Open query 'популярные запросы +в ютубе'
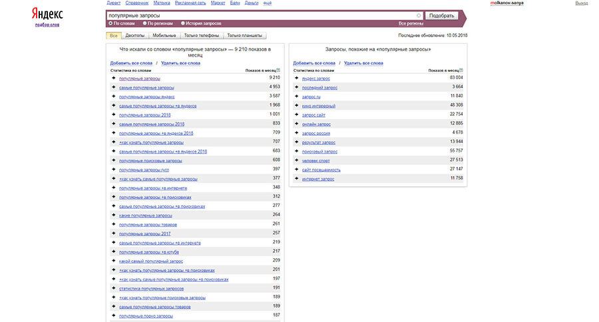 coord(149,252)
